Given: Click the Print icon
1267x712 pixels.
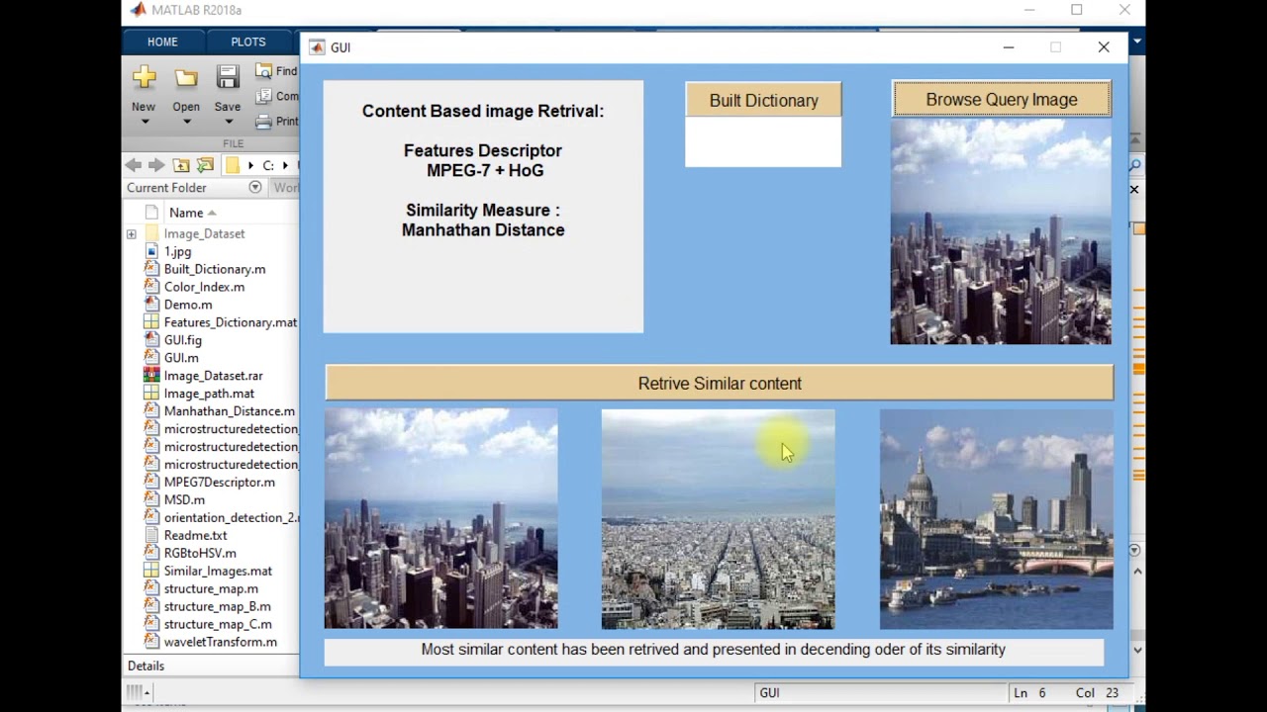Looking at the screenshot, I should click(x=263, y=122).
